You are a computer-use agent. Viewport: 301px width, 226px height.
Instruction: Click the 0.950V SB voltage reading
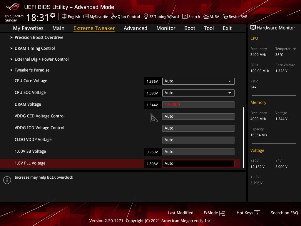(x=153, y=152)
